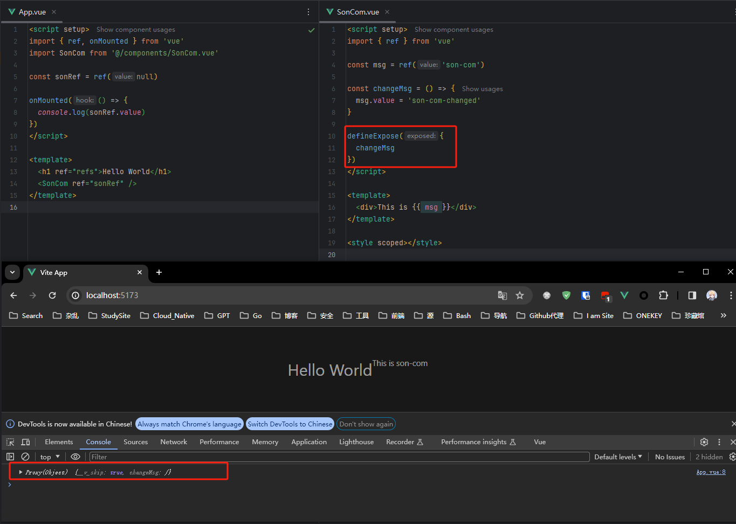This screenshot has height=524, width=736.
Task: Open the Vue devtools extension icon
Action: (x=624, y=295)
